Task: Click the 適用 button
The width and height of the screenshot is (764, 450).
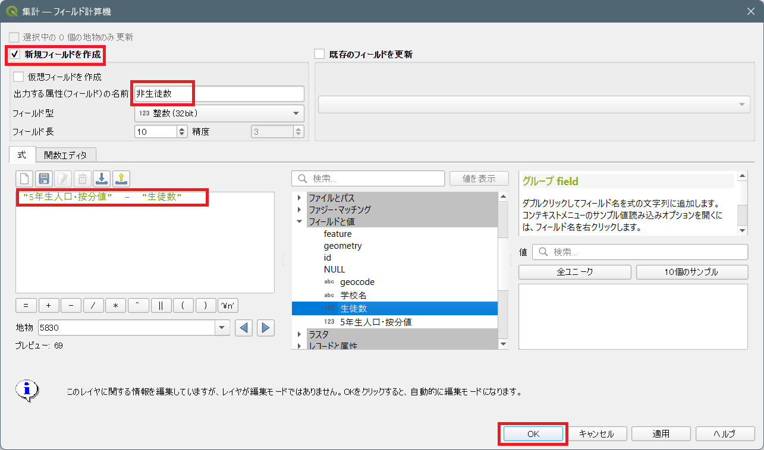Action: 661,434
